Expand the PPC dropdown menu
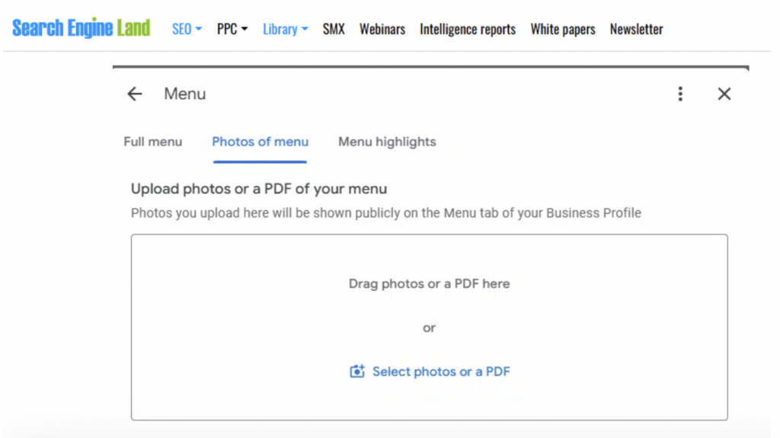This screenshot has height=438, width=780. 232,29
